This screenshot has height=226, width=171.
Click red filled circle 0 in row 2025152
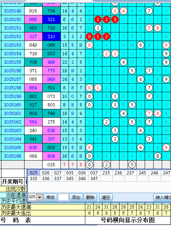89,36
